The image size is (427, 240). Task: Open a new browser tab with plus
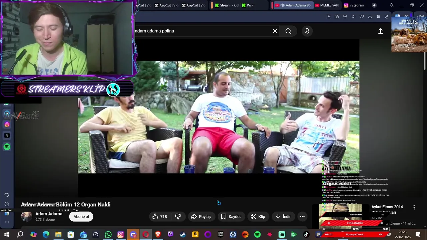tap(374, 5)
